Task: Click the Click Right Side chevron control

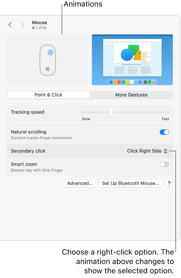Action: pos(165,151)
